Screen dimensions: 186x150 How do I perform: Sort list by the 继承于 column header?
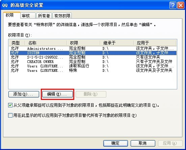117,43
